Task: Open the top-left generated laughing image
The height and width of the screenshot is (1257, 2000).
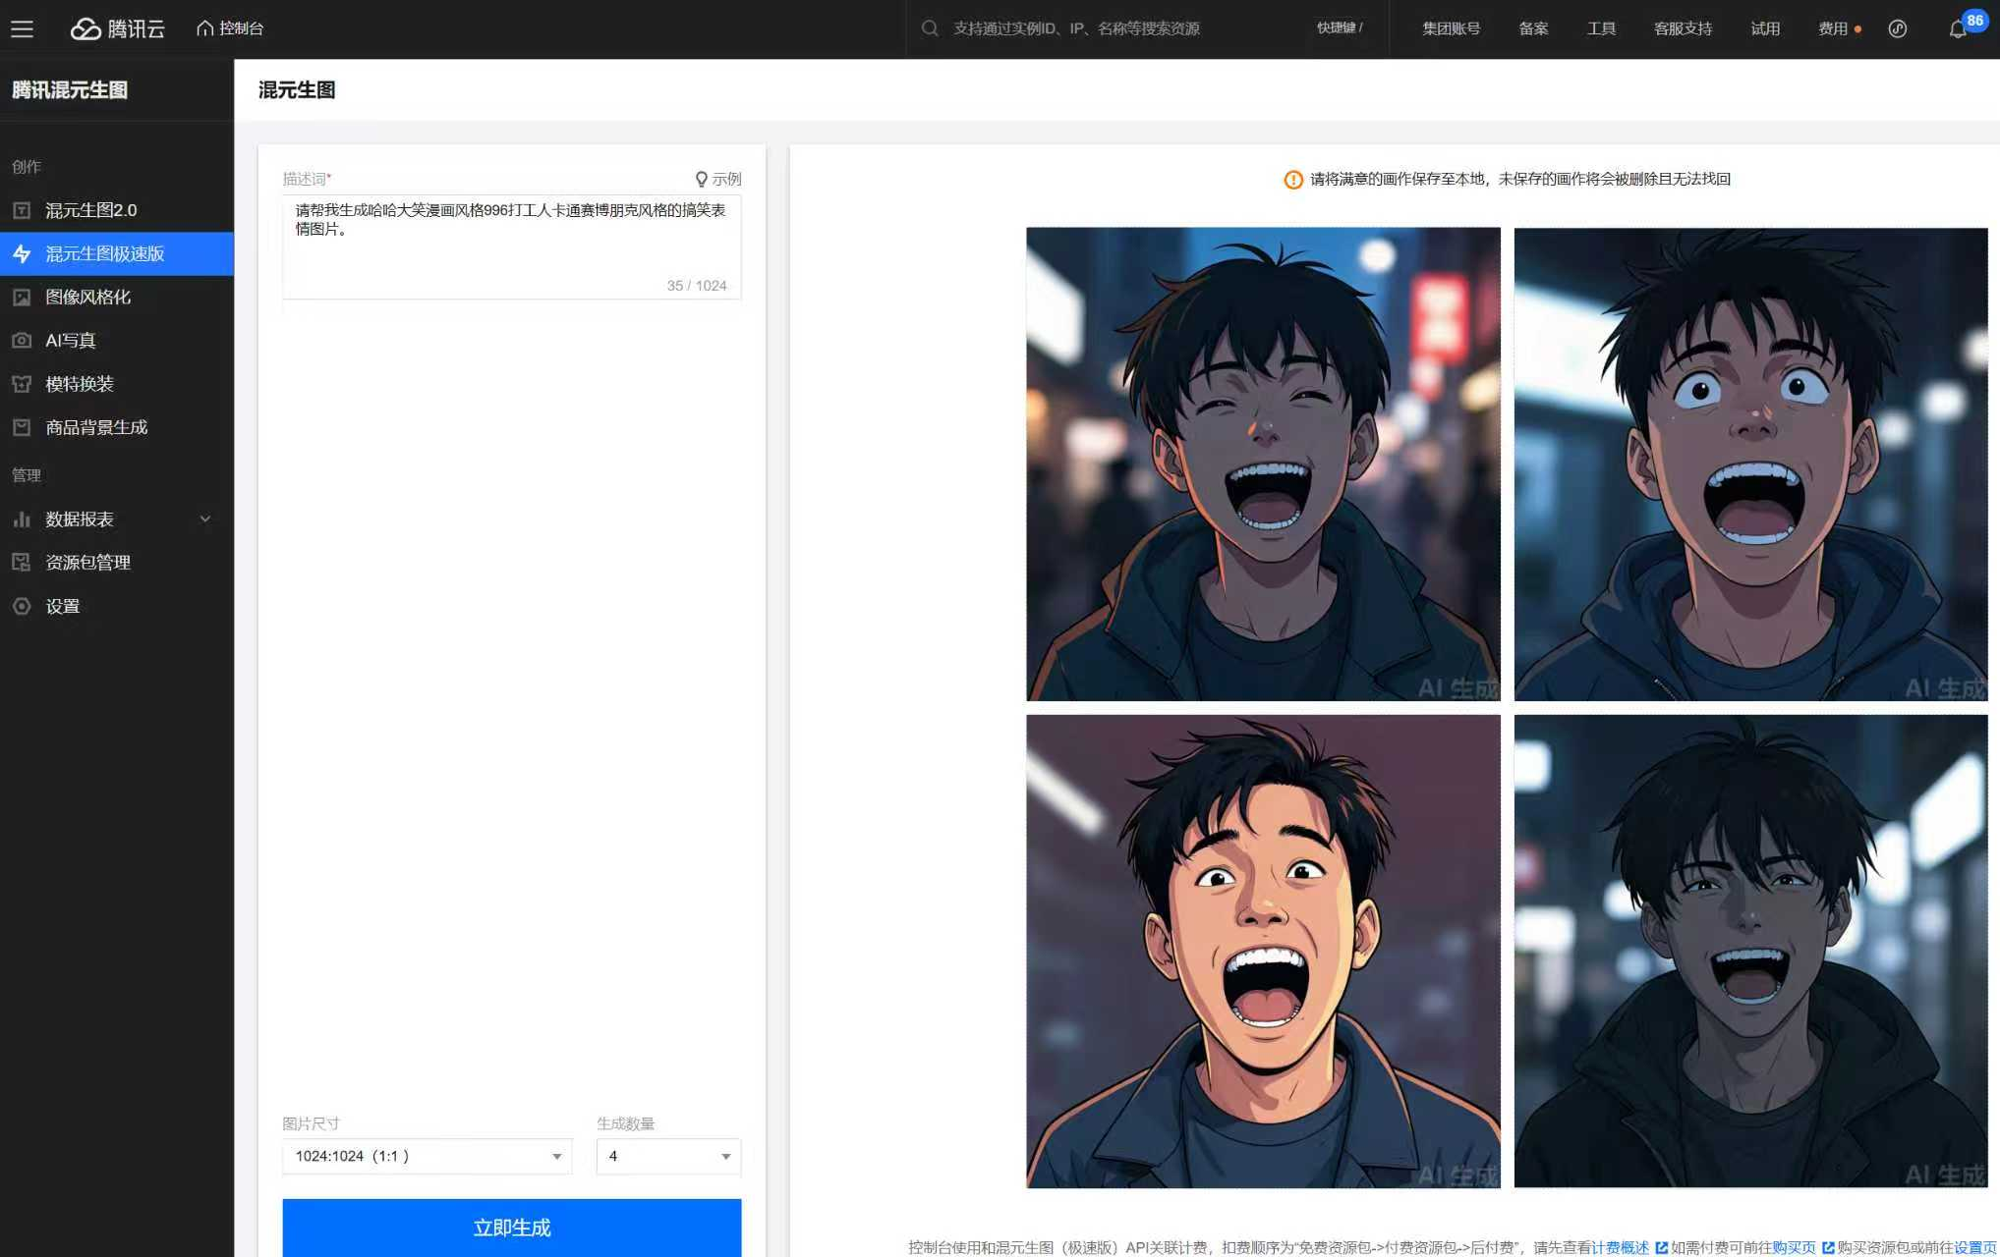Action: [1263, 464]
